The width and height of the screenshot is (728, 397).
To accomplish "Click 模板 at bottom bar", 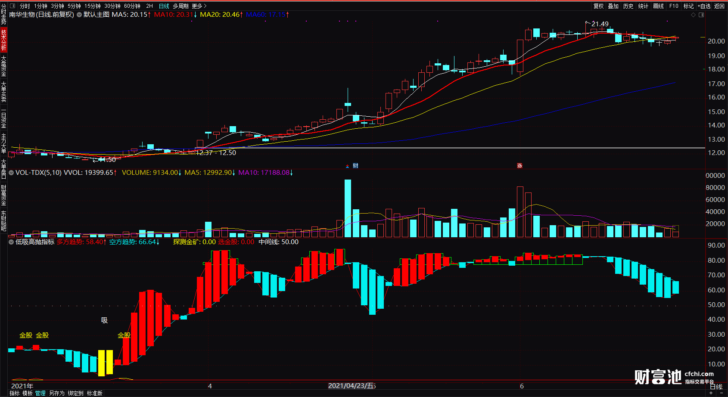I will pos(28,393).
